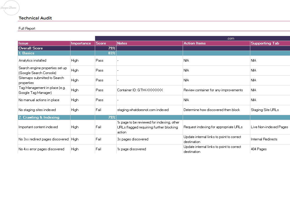The width and height of the screenshot is (290, 218).
Task: Click Search engine properties set up cell
Action: pos(44,70)
